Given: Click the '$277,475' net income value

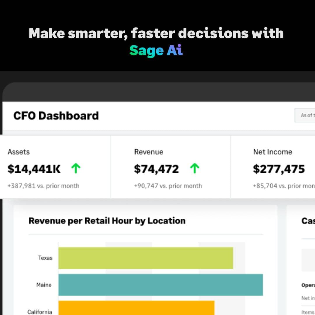Looking at the screenshot, I should pyautogui.click(x=279, y=169).
